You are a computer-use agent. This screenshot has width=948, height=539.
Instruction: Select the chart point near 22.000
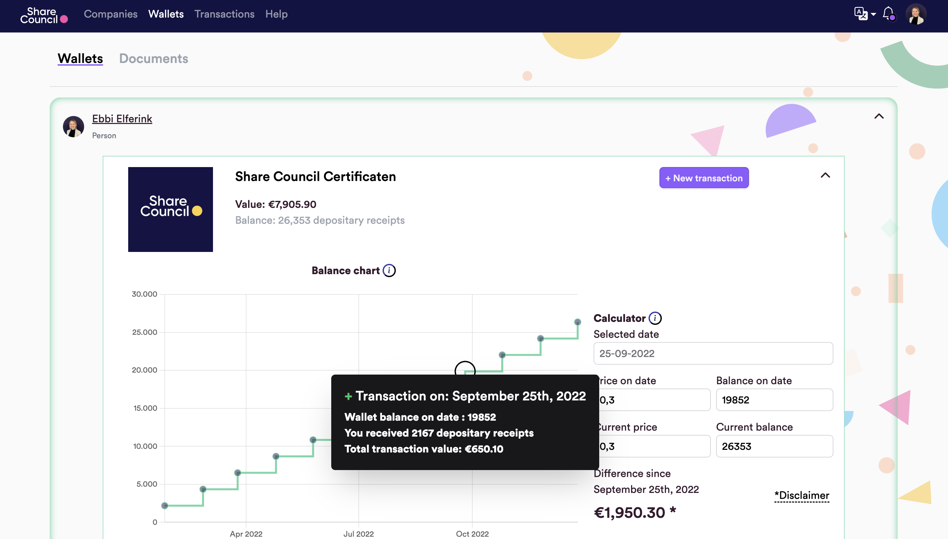[x=502, y=355]
